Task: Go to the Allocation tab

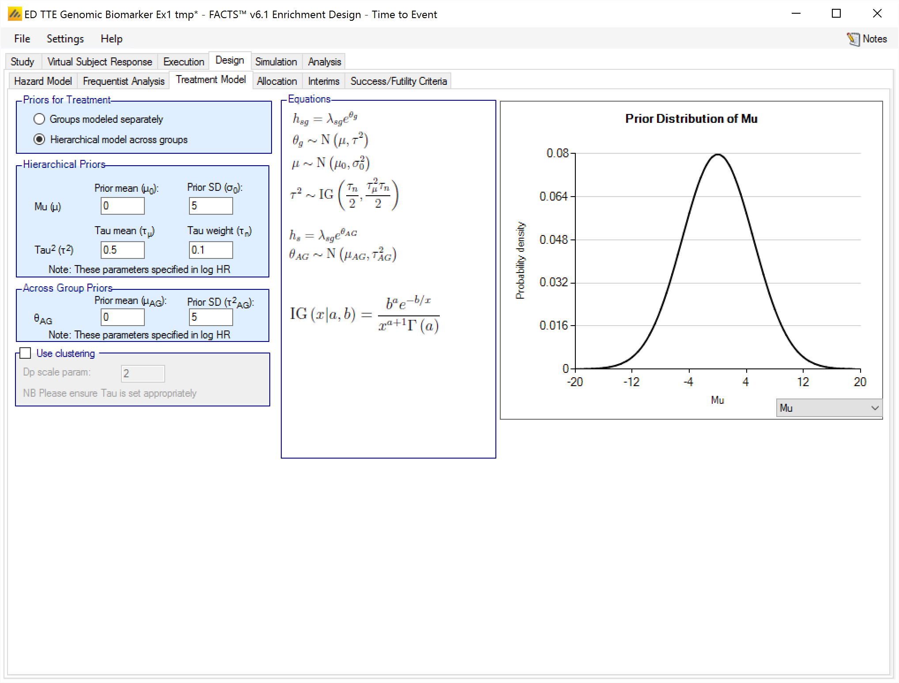Action: pos(276,81)
